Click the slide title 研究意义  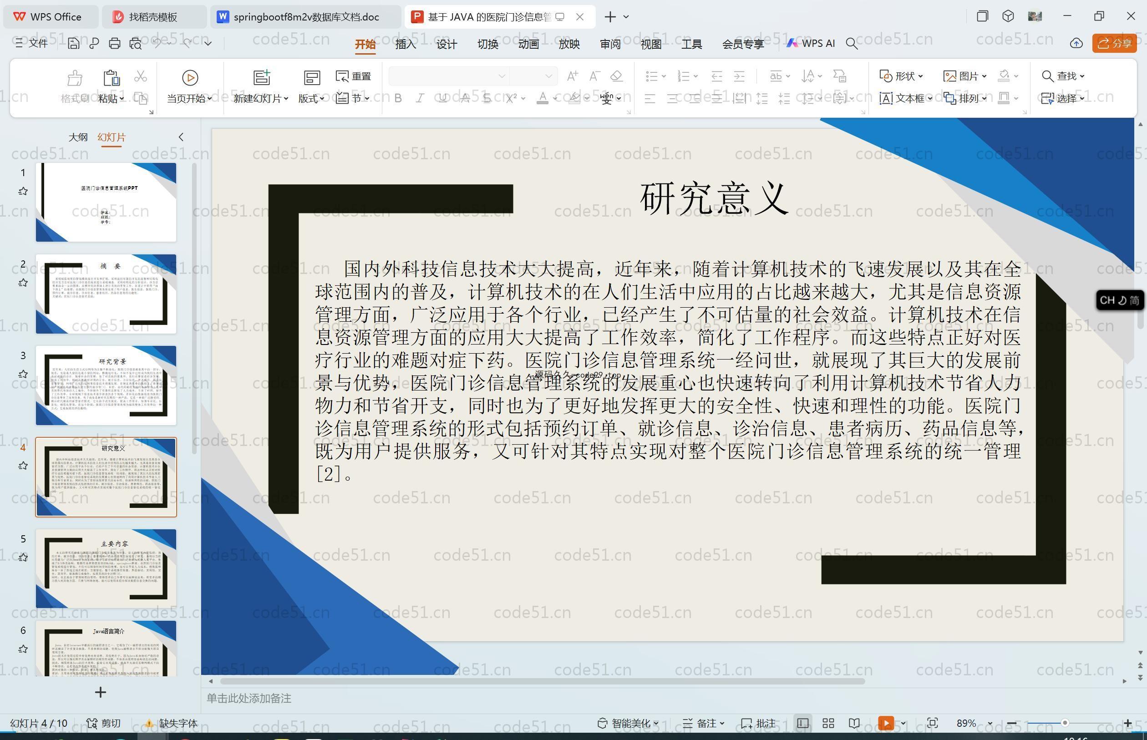pyautogui.click(x=715, y=198)
